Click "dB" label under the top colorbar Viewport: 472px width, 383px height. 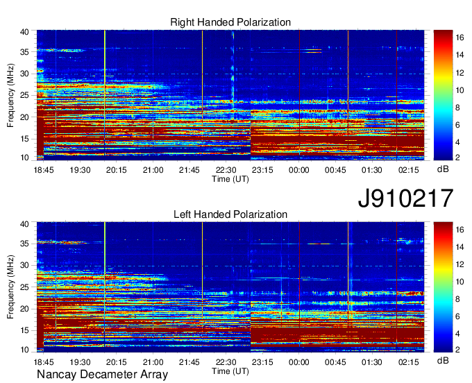pyautogui.click(x=443, y=169)
